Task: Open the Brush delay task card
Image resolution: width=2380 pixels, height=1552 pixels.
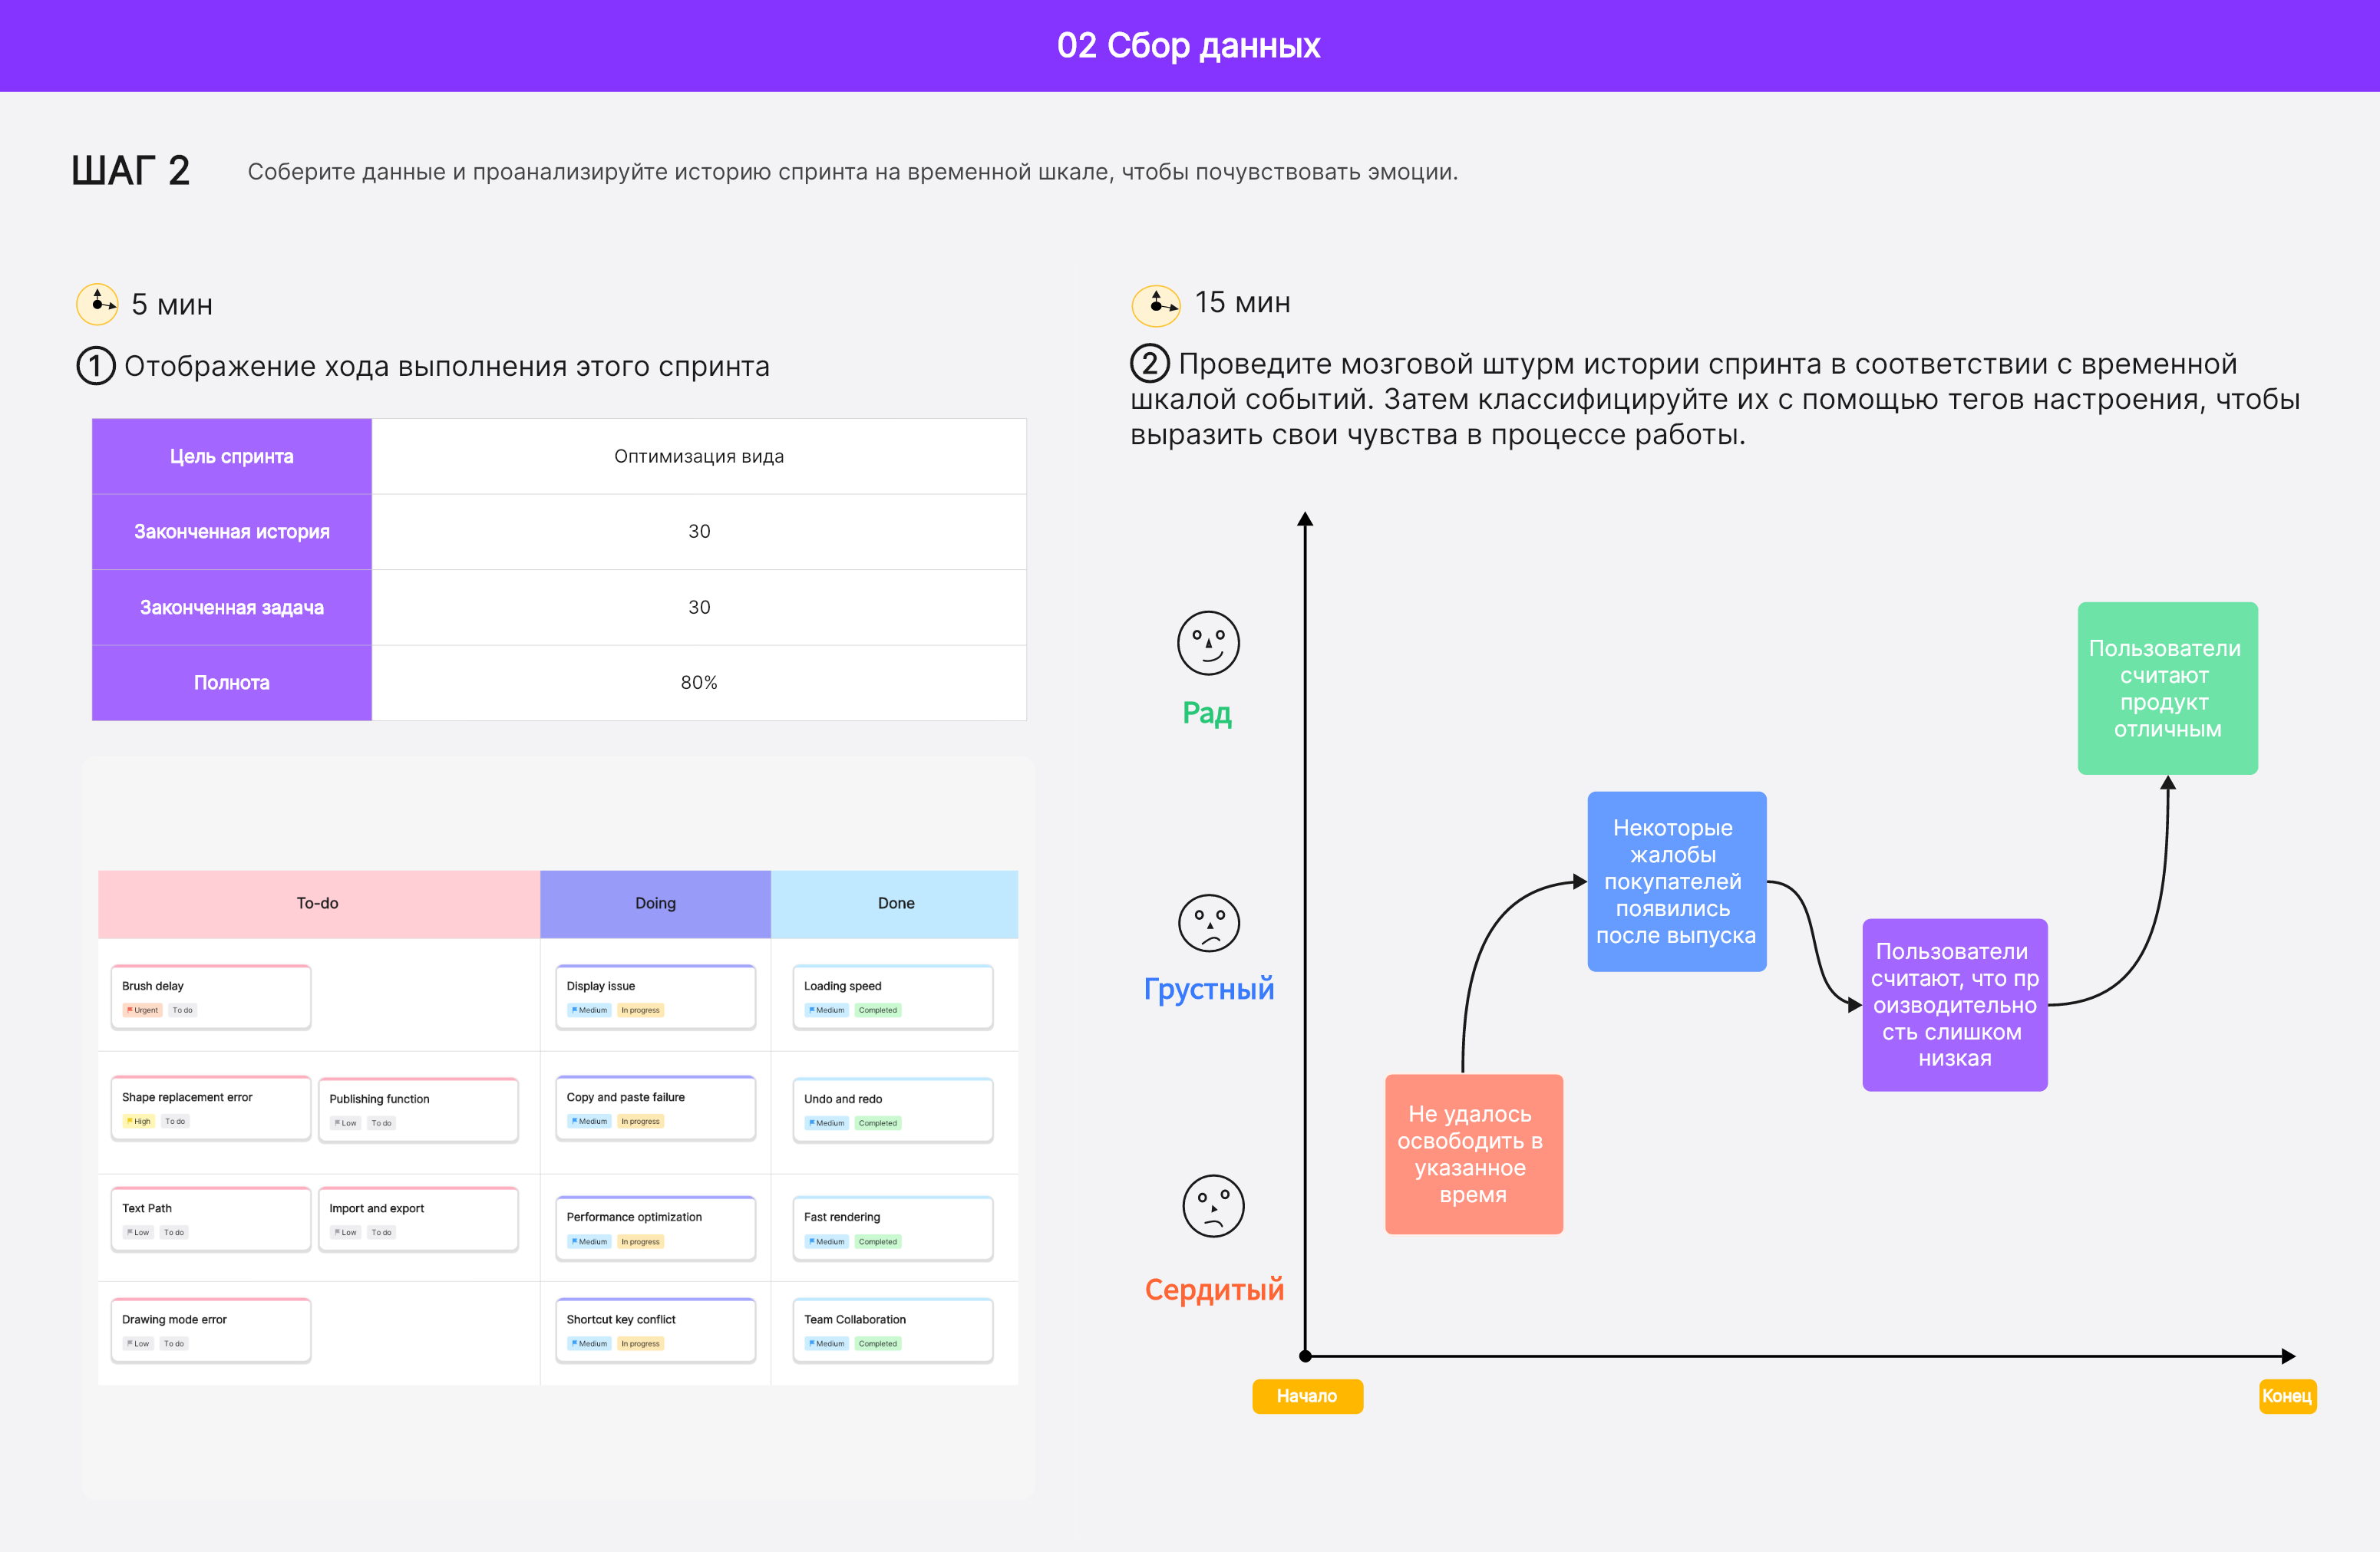Action: pos(211,997)
